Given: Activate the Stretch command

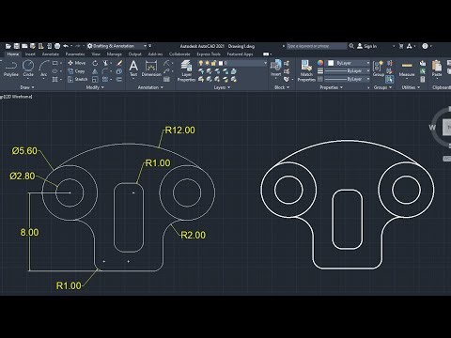Looking at the screenshot, I should [78, 79].
